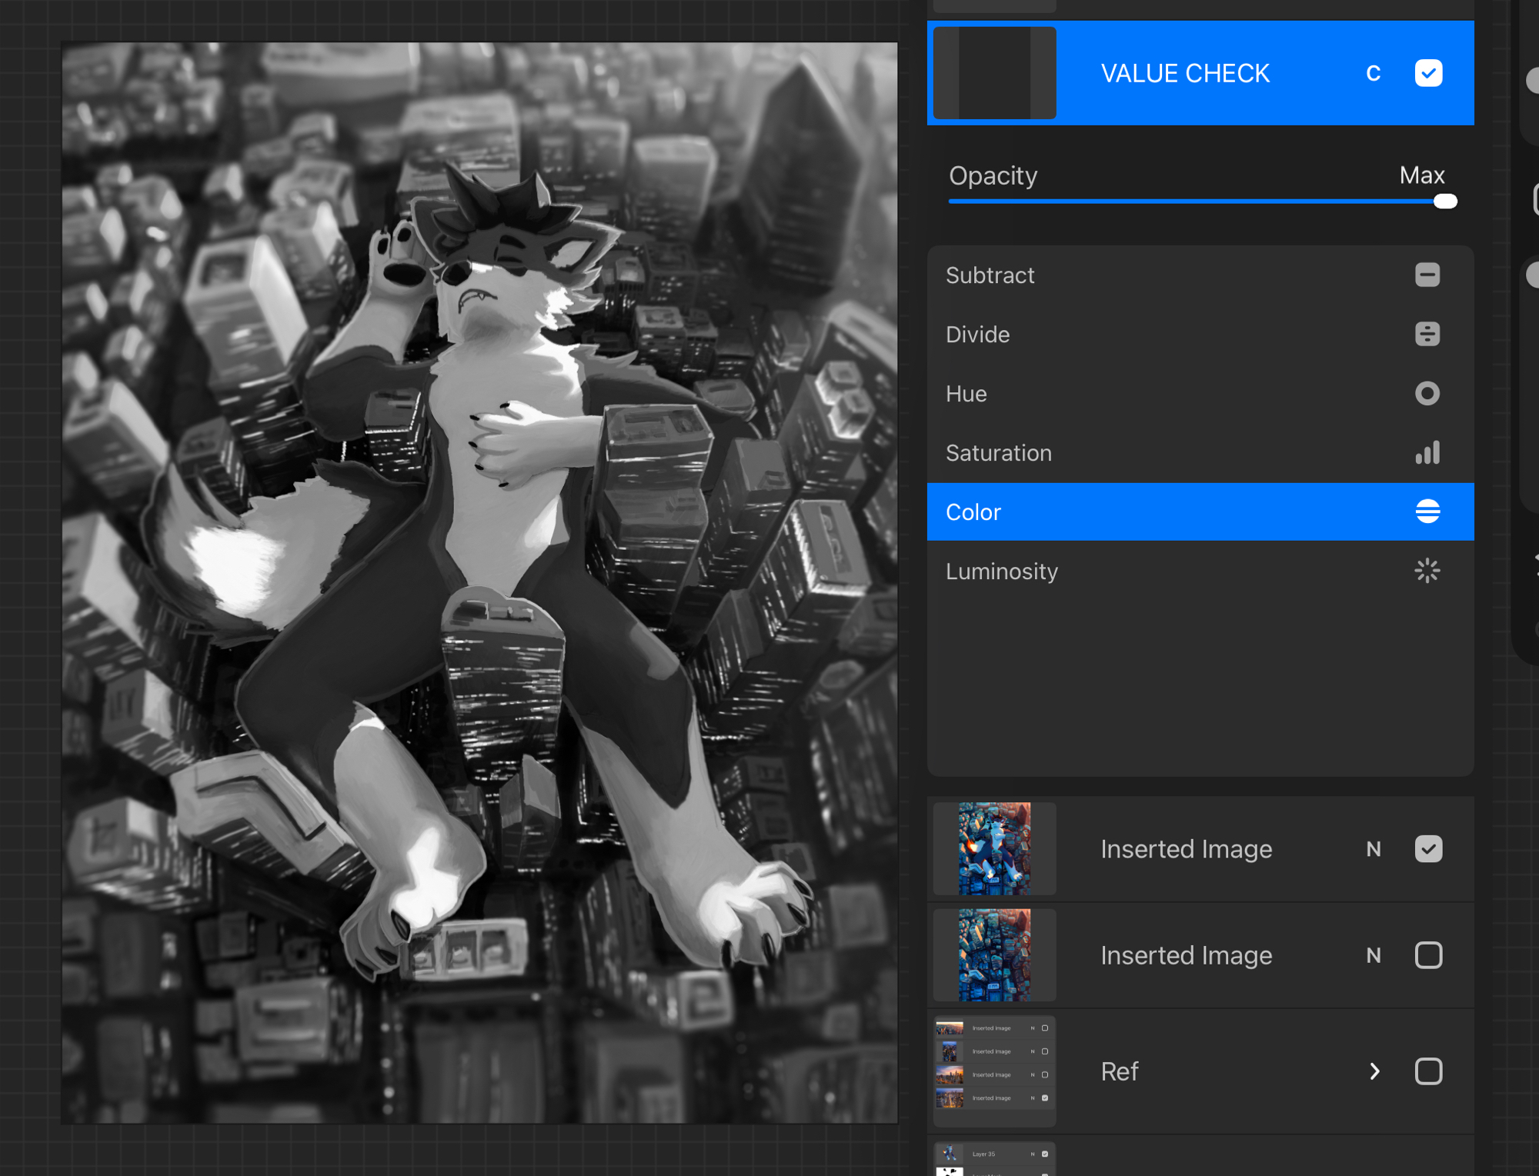Viewport: 1539px width, 1176px height.
Task: Click the Opacity slider handle
Action: (x=1444, y=202)
